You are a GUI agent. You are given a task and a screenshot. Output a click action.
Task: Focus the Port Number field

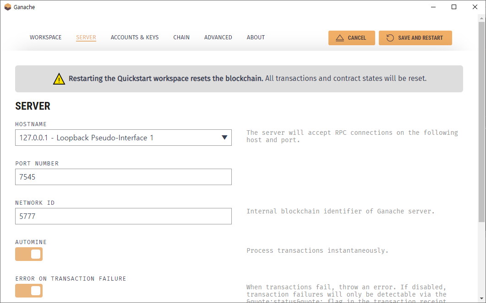point(123,177)
